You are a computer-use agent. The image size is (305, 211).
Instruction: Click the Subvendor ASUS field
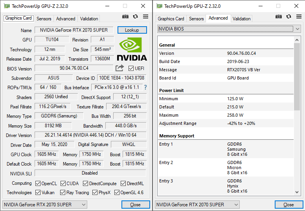coord(53,78)
